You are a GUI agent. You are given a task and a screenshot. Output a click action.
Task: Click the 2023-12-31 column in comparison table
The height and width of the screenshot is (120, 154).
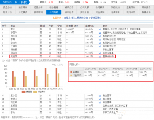pyautogui.click(x=145, y=69)
